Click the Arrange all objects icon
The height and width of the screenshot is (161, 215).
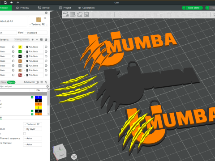coord(86,14)
